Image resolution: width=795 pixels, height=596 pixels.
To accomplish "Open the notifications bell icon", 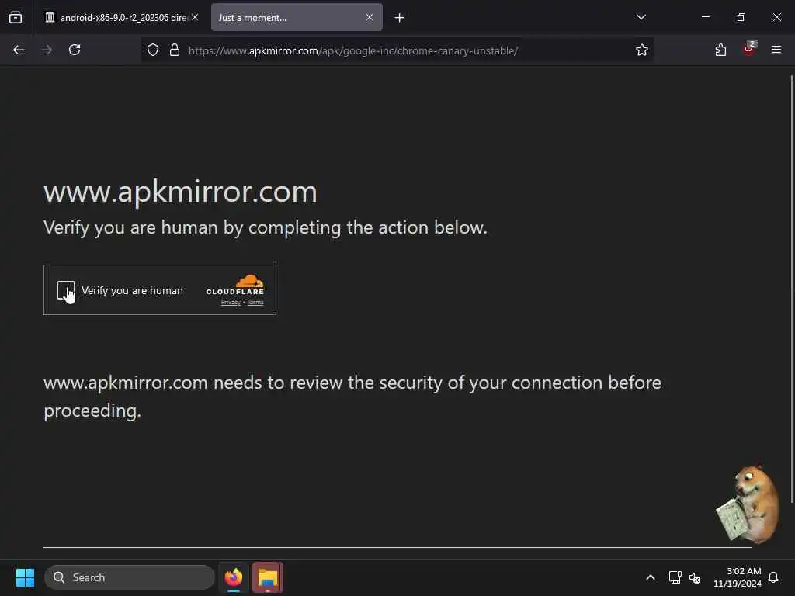I will click(773, 577).
